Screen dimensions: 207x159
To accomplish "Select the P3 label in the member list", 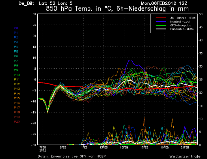I will (x=16, y=42).
